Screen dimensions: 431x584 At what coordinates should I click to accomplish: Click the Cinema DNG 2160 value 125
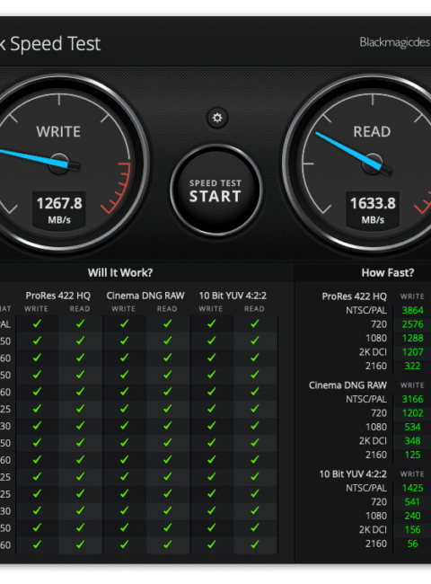(x=412, y=456)
